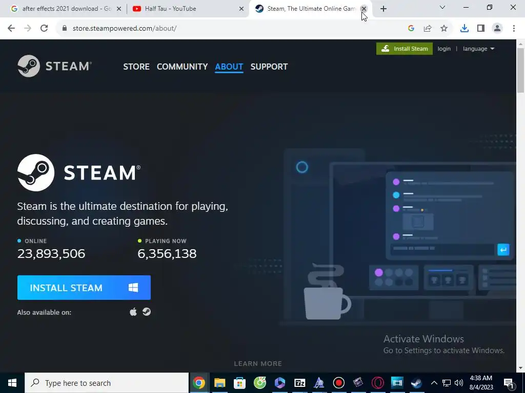Bookmark this page with the star
The image size is (525, 393).
pos(444,29)
